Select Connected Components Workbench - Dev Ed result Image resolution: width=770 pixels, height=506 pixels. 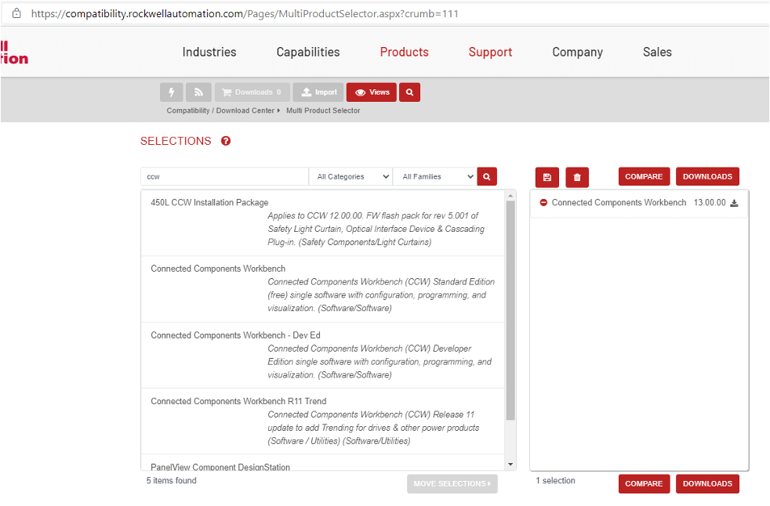322,356
